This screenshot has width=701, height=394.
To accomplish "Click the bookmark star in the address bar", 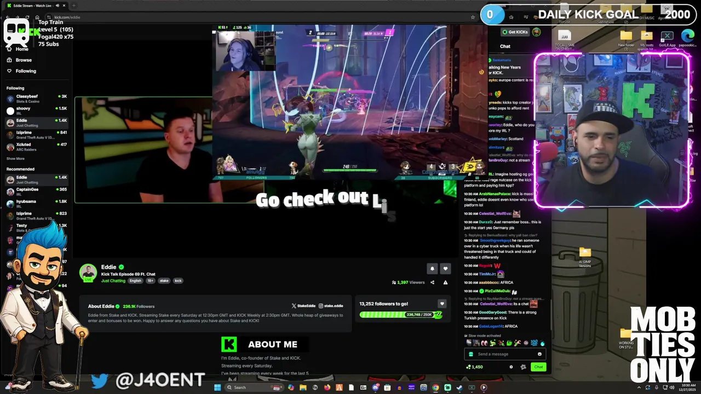I will 473,17.
